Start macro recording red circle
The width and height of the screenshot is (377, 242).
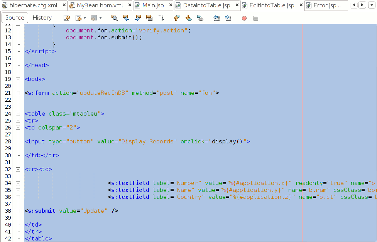pos(244,18)
